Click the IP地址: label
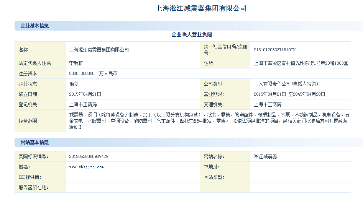Image resolution: width=363 pixels, height=200 pixels. coord(212,167)
